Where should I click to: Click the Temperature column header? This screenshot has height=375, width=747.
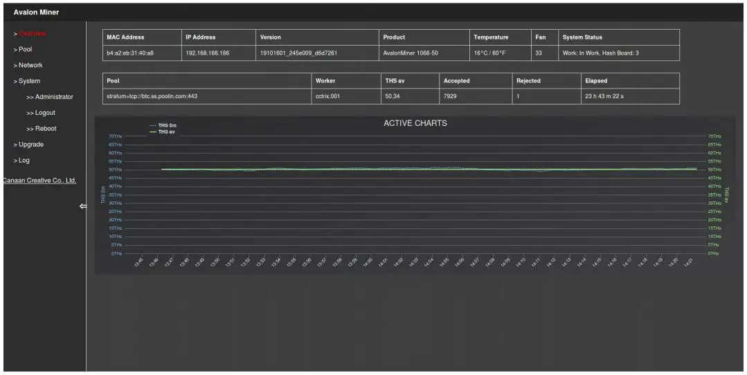pos(491,37)
